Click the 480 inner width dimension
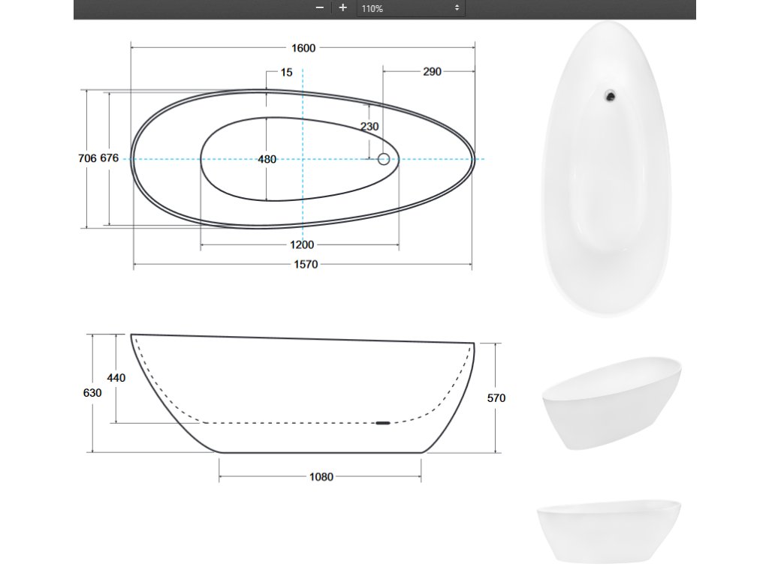769x576 pixels. [x=267, y=159]
